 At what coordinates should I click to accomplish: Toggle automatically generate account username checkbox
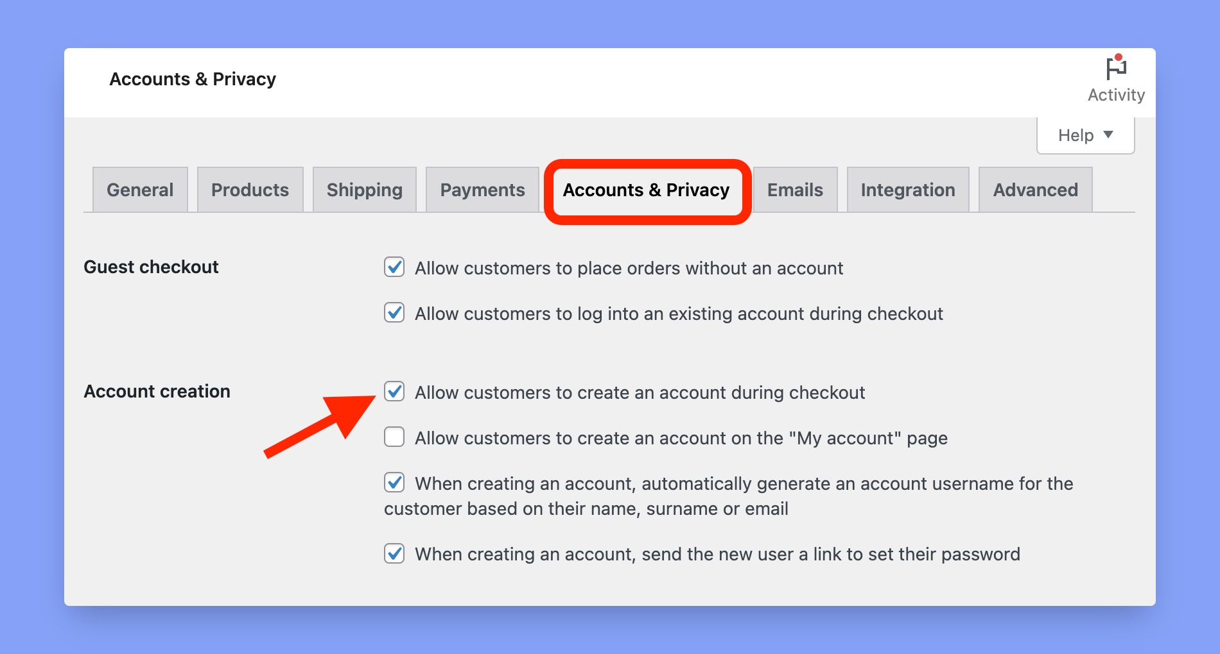tap(394, 482)
